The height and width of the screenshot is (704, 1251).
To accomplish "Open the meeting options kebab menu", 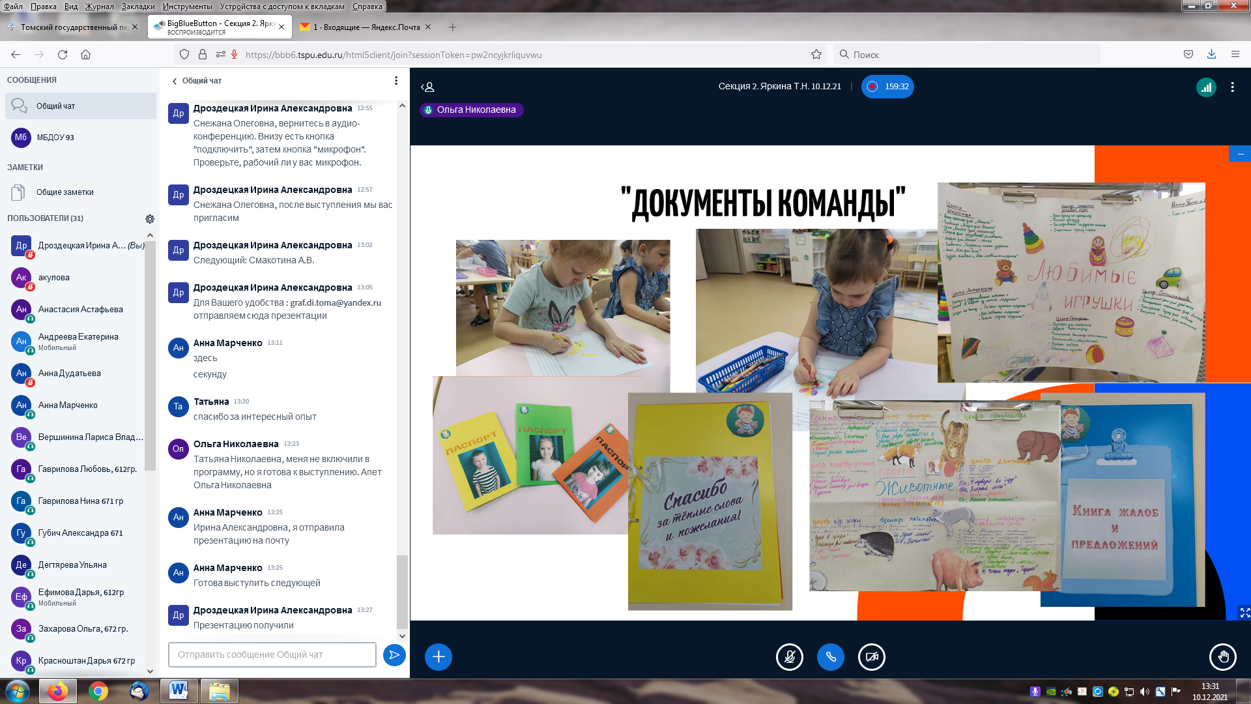I will click(1232, 87).
